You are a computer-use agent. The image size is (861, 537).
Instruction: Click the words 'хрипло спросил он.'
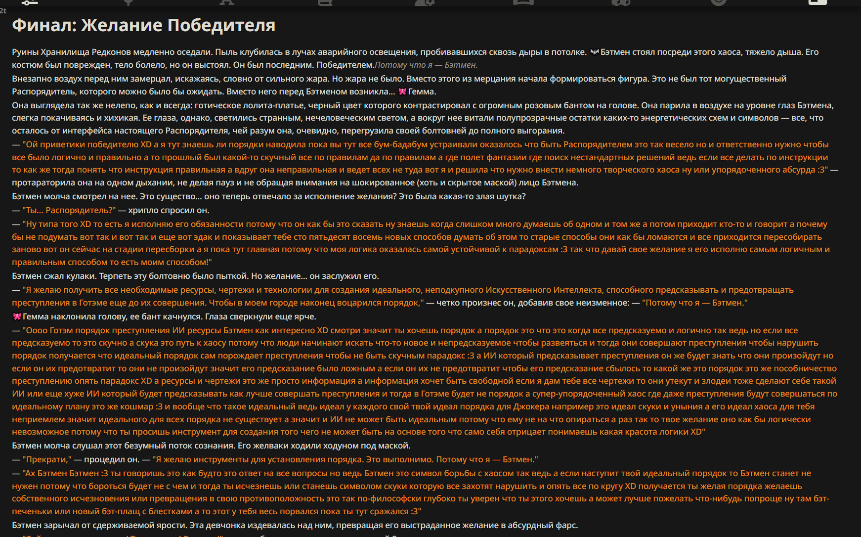point(169,210)
